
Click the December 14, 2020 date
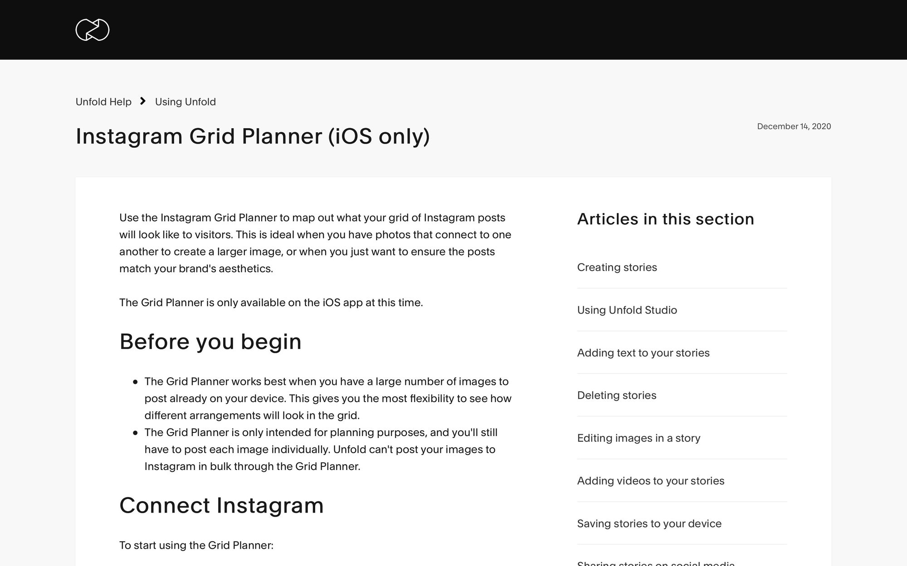click(794, 126)
